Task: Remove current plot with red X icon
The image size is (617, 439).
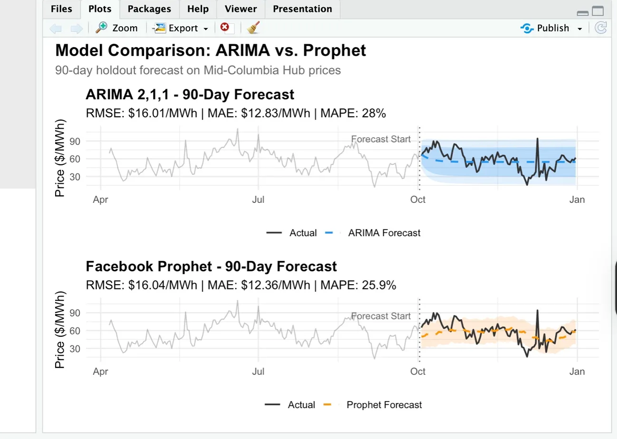Action: click(225, 27)
